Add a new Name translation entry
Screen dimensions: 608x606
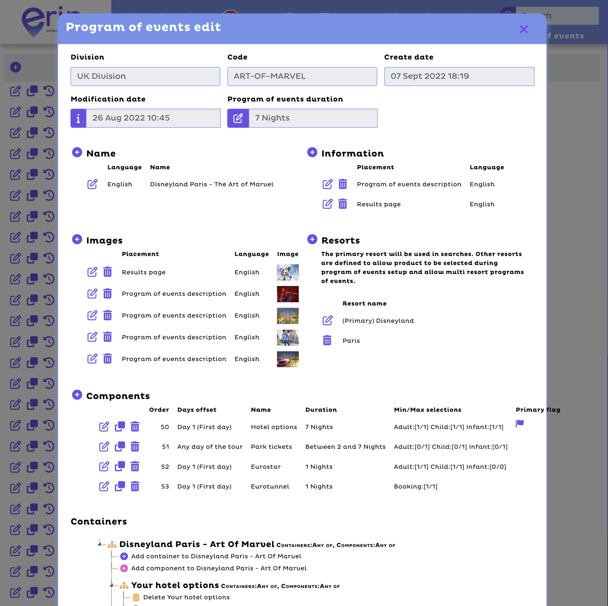click(x=77, y=152)
